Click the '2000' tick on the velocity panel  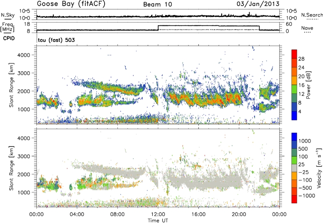coord(23,174)
